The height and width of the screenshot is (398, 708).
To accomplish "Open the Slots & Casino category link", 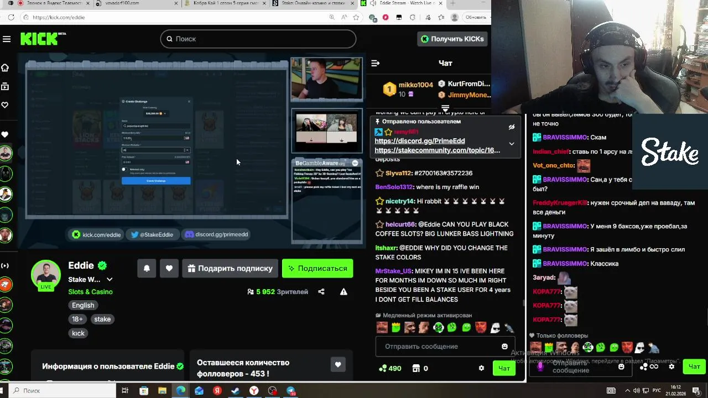I will pyautogui.click(x=90, y=291).
